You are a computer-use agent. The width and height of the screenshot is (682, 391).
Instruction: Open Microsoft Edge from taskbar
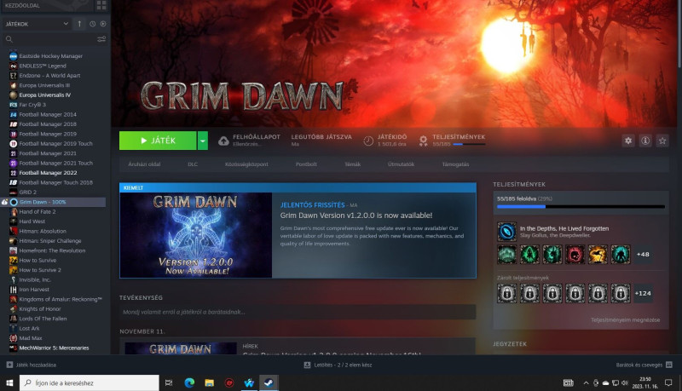(189, 382)
